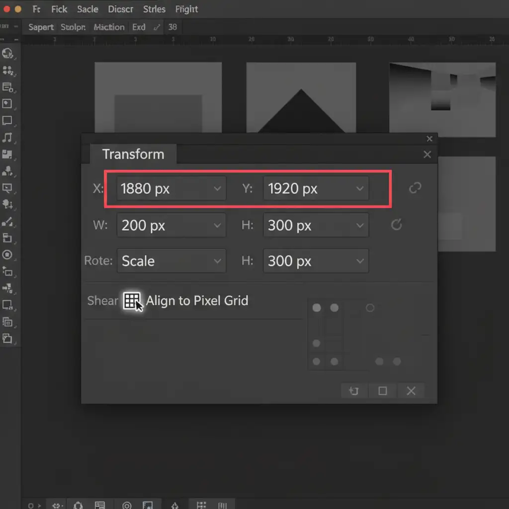Click the Align to Pixel Grid icon
This screenshot has width=509, height=509.
(x=132, y=301)
